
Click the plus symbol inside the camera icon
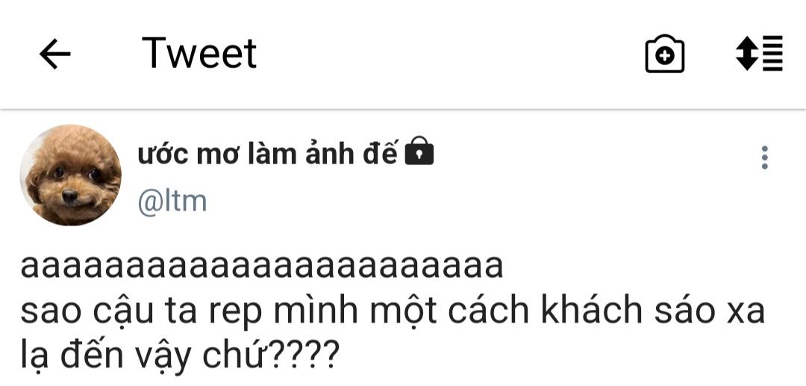[x=665, y=56]
